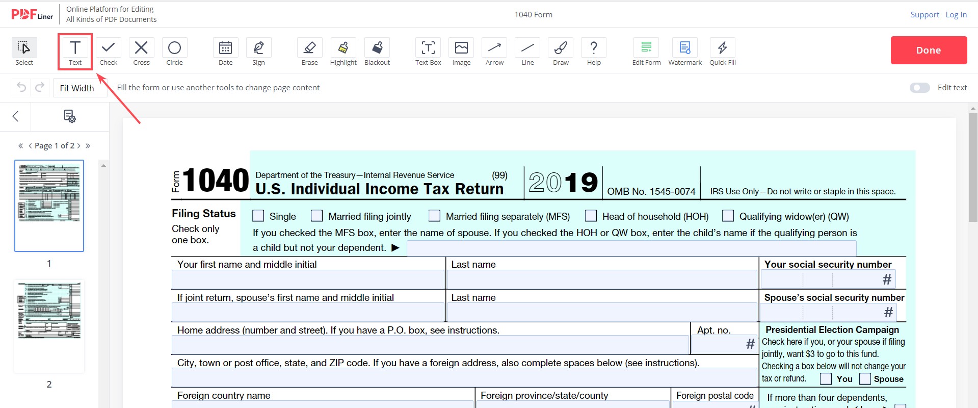The height and width of the screenshot is (408, 978).
Task: Check Qualifying widow(er) (QW) box
Action: point(728,216)
